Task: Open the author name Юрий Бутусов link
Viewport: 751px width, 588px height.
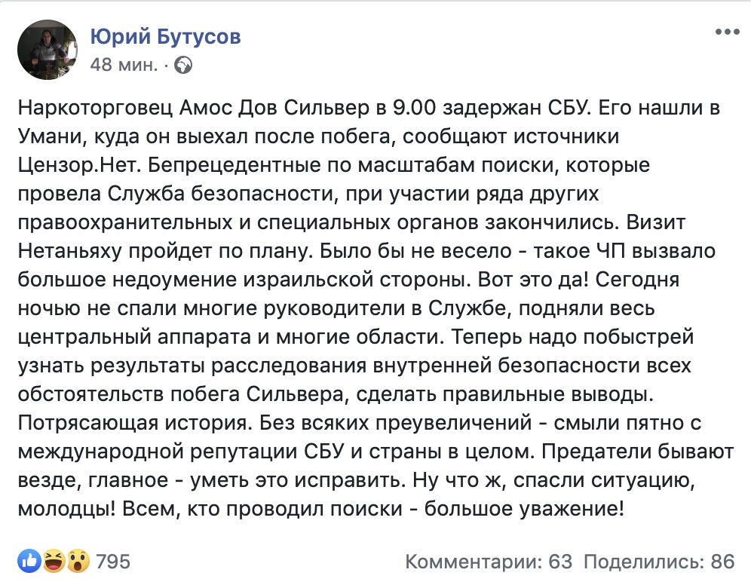Action: point(166,36)
